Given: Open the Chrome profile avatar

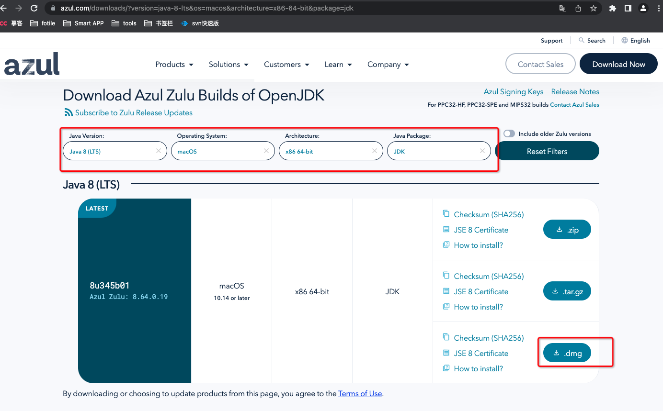Looking at the screenshot, I should tap(643, 8).
